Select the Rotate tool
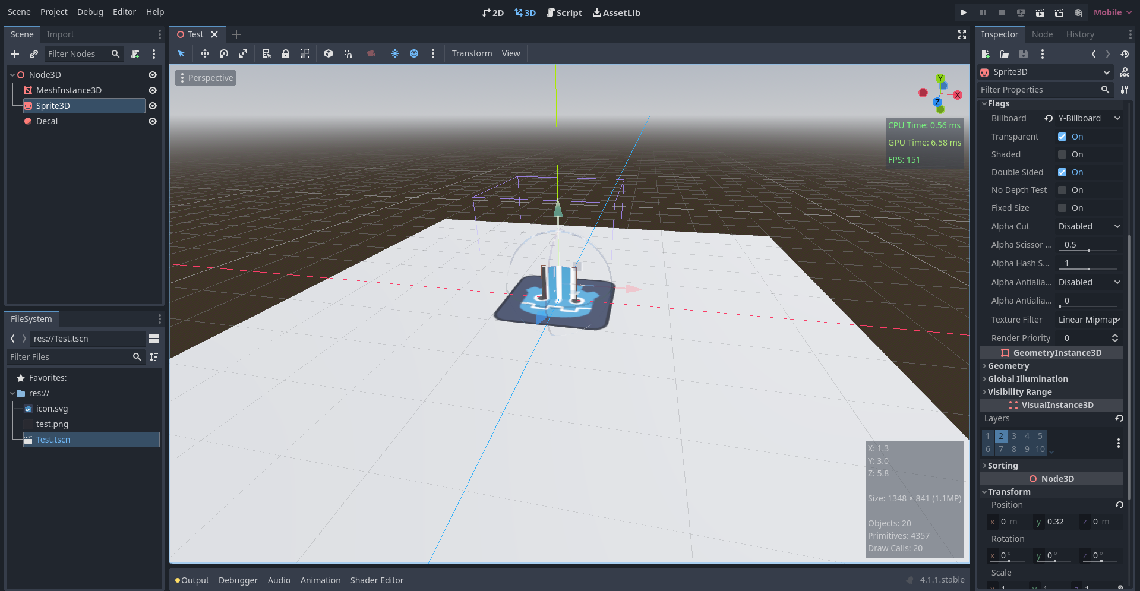The image size is (1140, 591). (x=224, y=53)
